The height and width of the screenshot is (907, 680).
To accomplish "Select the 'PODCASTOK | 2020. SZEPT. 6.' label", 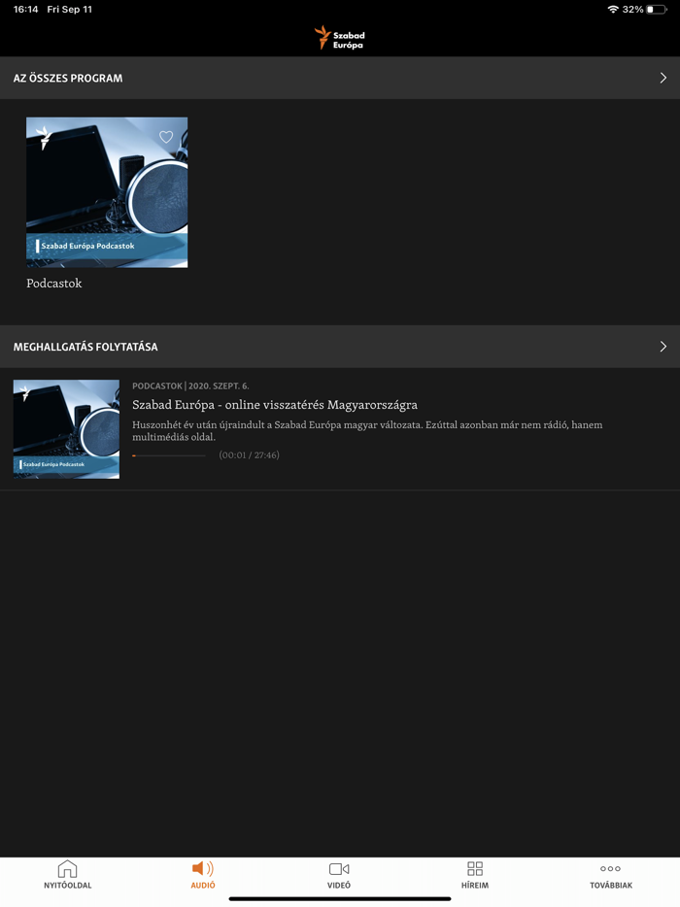I will pyautogui.click(x=190, y=386).
